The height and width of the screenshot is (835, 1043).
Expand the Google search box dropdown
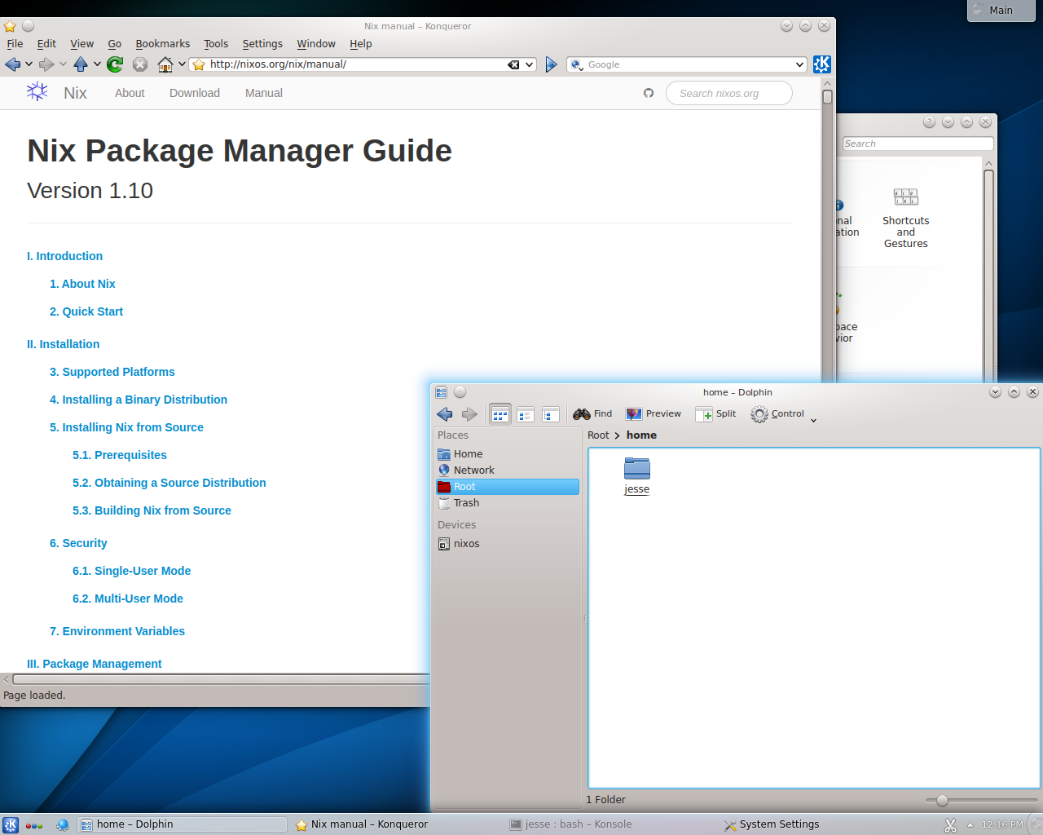tap(799, 64)
